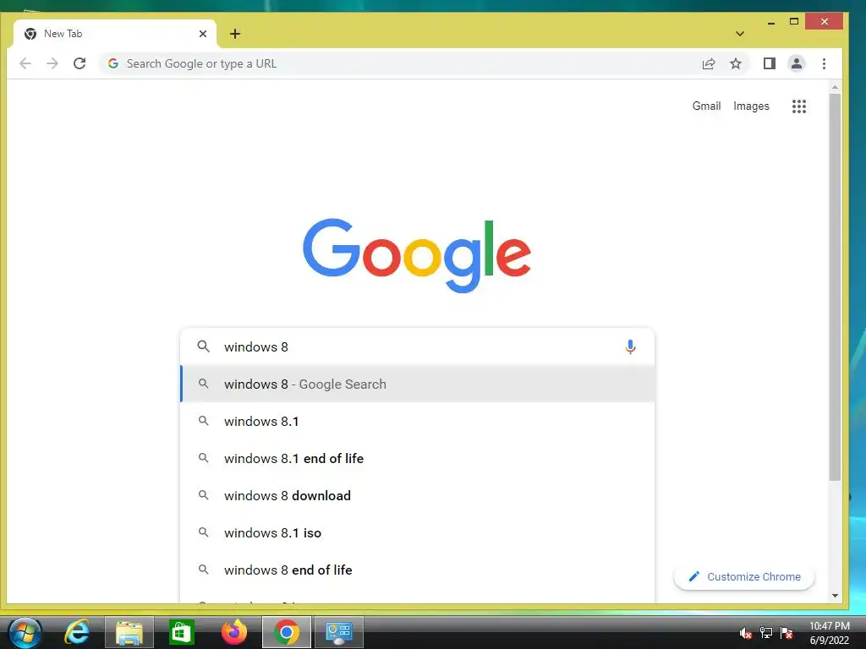866x649 pixels.
Task: Open a new tab with plus button
Action: coord(235,34)
